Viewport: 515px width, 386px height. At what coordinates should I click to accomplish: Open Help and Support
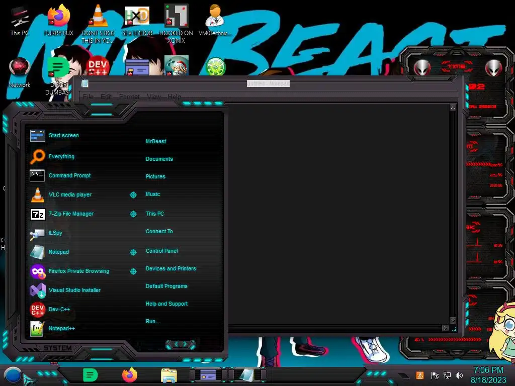[x=166, y=304]
